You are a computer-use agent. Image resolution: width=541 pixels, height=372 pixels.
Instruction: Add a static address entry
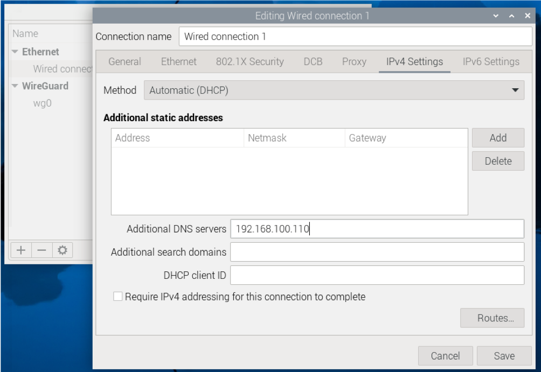[x=498, y=138]
